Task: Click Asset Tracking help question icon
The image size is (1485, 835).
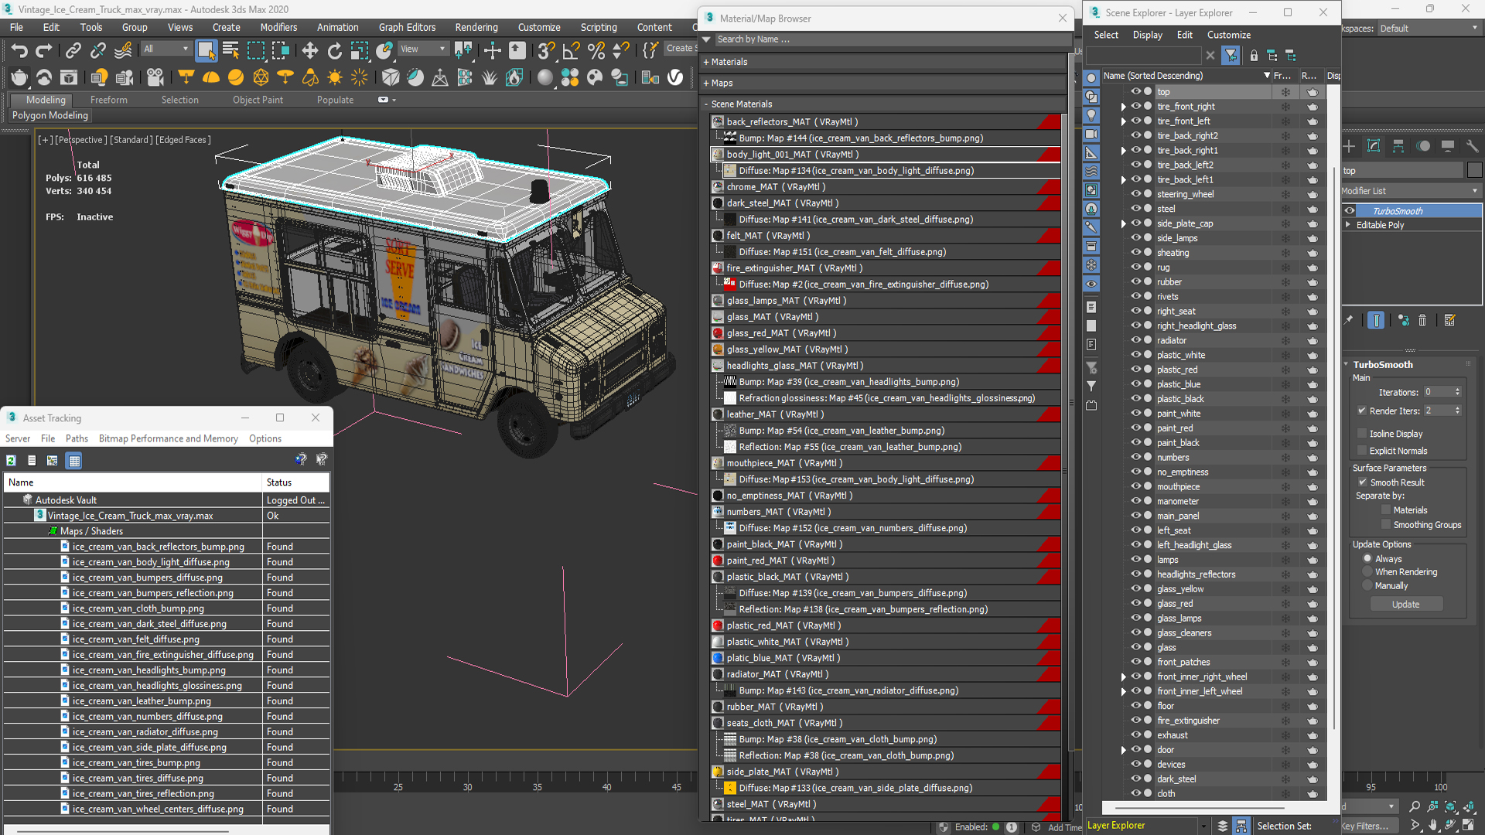Action: pos(300,460)
